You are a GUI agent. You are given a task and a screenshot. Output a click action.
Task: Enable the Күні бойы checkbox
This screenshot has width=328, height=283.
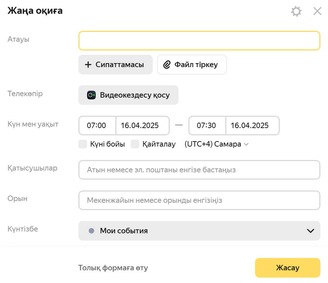[x=83, y=144]
